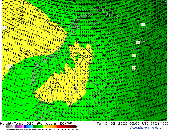Click the 'Tu 18-03-2025 00:00 UTC (12+108)' timestamp
The width and height of the screenshot is (169, 130).
(132, 123)
